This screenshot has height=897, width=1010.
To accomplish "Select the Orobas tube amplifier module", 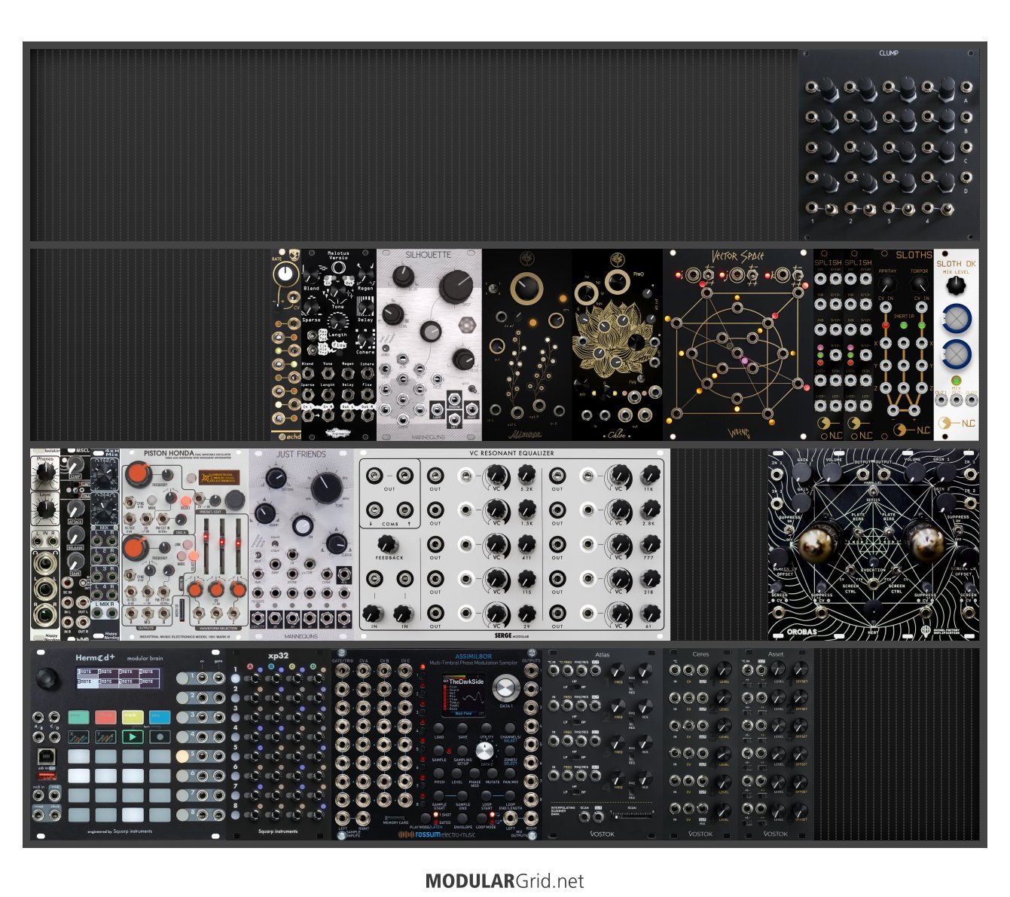I will coord(874,544).
